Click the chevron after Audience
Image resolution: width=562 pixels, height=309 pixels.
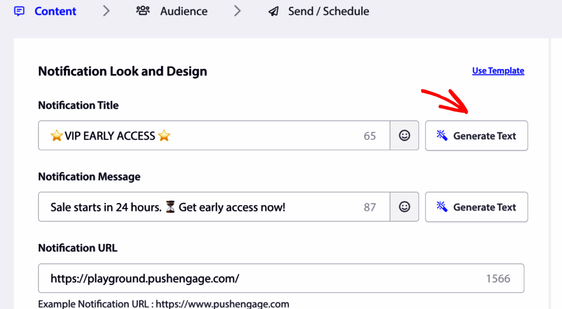pos(237,11)
